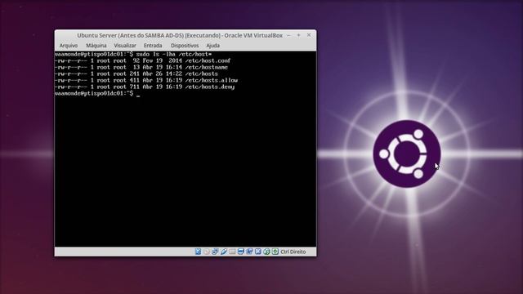The image size is (523, 294).
Task: Open the network adapter indicator in status bar
Action: tap(215, 252)
